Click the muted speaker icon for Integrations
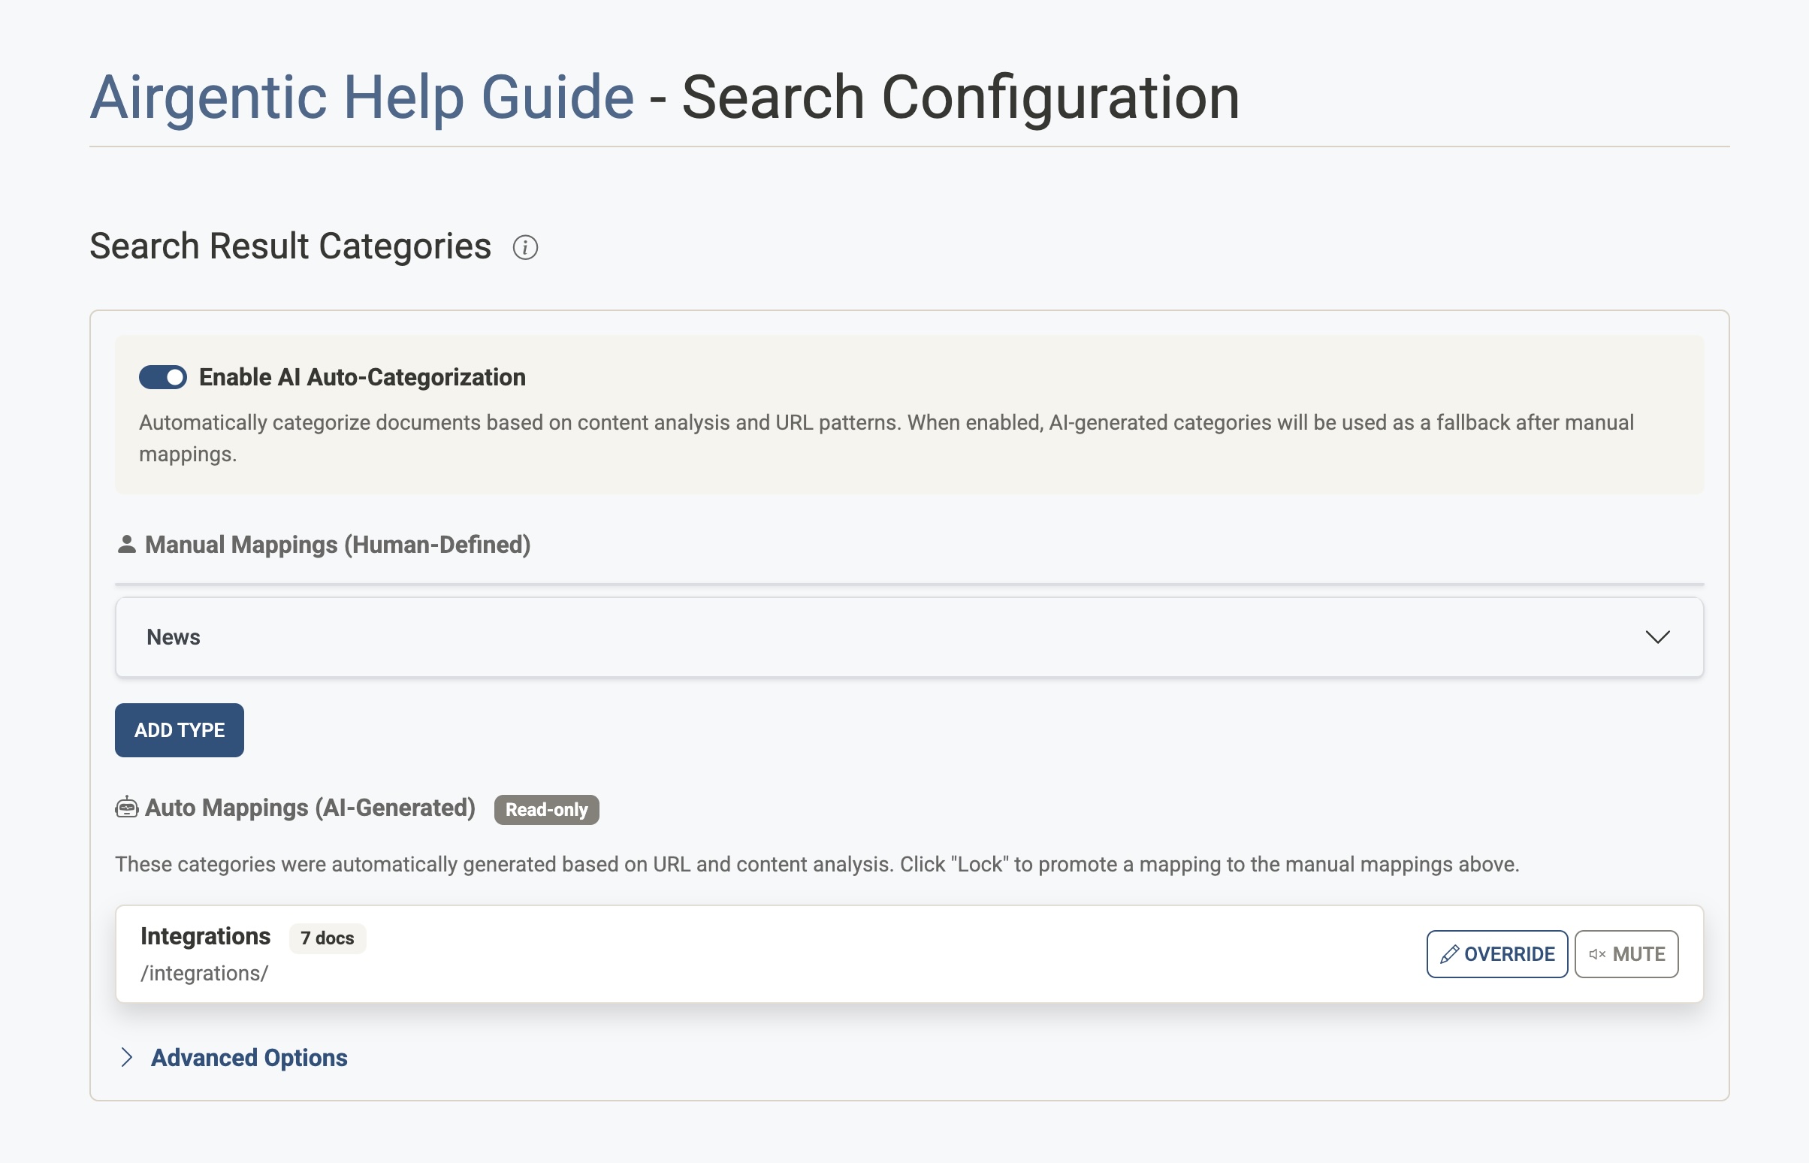The image size is (1809, 1163). click(x=1596, y=955)
